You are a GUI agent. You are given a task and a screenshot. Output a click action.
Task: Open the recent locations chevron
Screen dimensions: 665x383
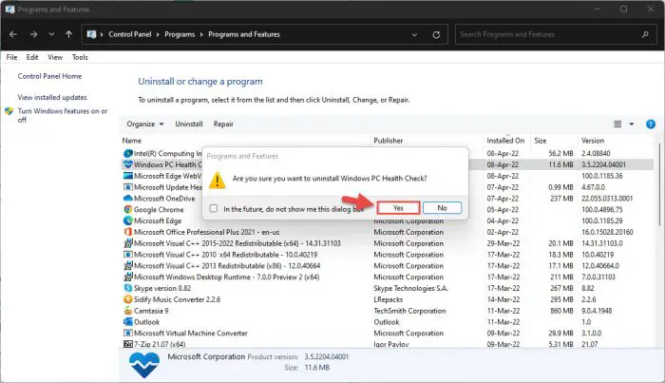[x=51, y=34]
